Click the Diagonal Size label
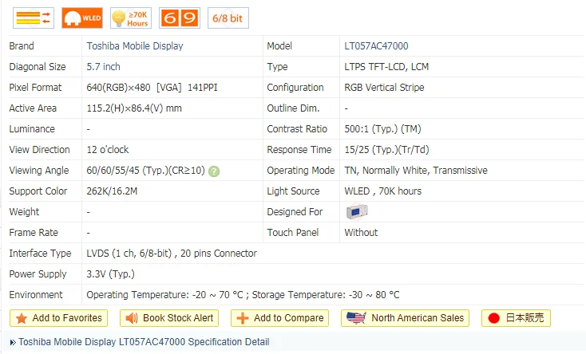This screenshot has height=354, width=586. (38, 67)
